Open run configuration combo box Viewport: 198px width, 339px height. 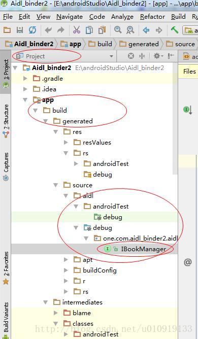[190, 30]
